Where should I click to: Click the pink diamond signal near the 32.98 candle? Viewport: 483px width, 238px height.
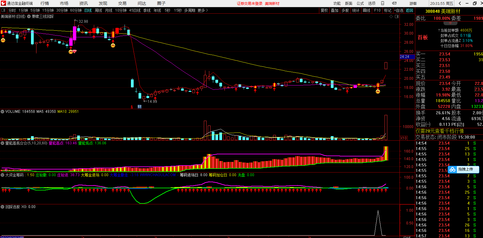(x=74, y=52)
